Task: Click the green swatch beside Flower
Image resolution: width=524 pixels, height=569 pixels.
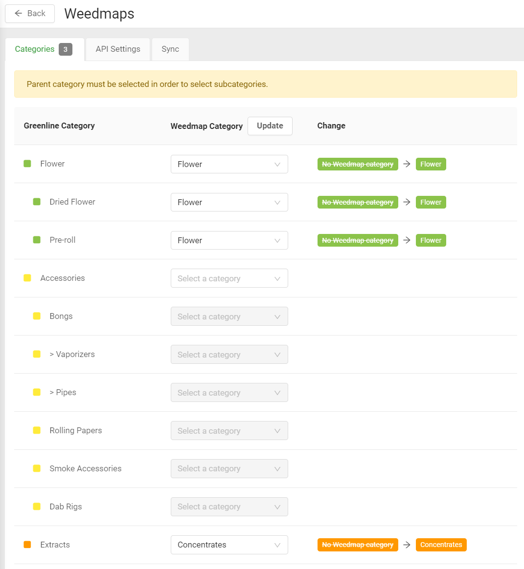Action: pyautogui.click(x=27, y=164)
